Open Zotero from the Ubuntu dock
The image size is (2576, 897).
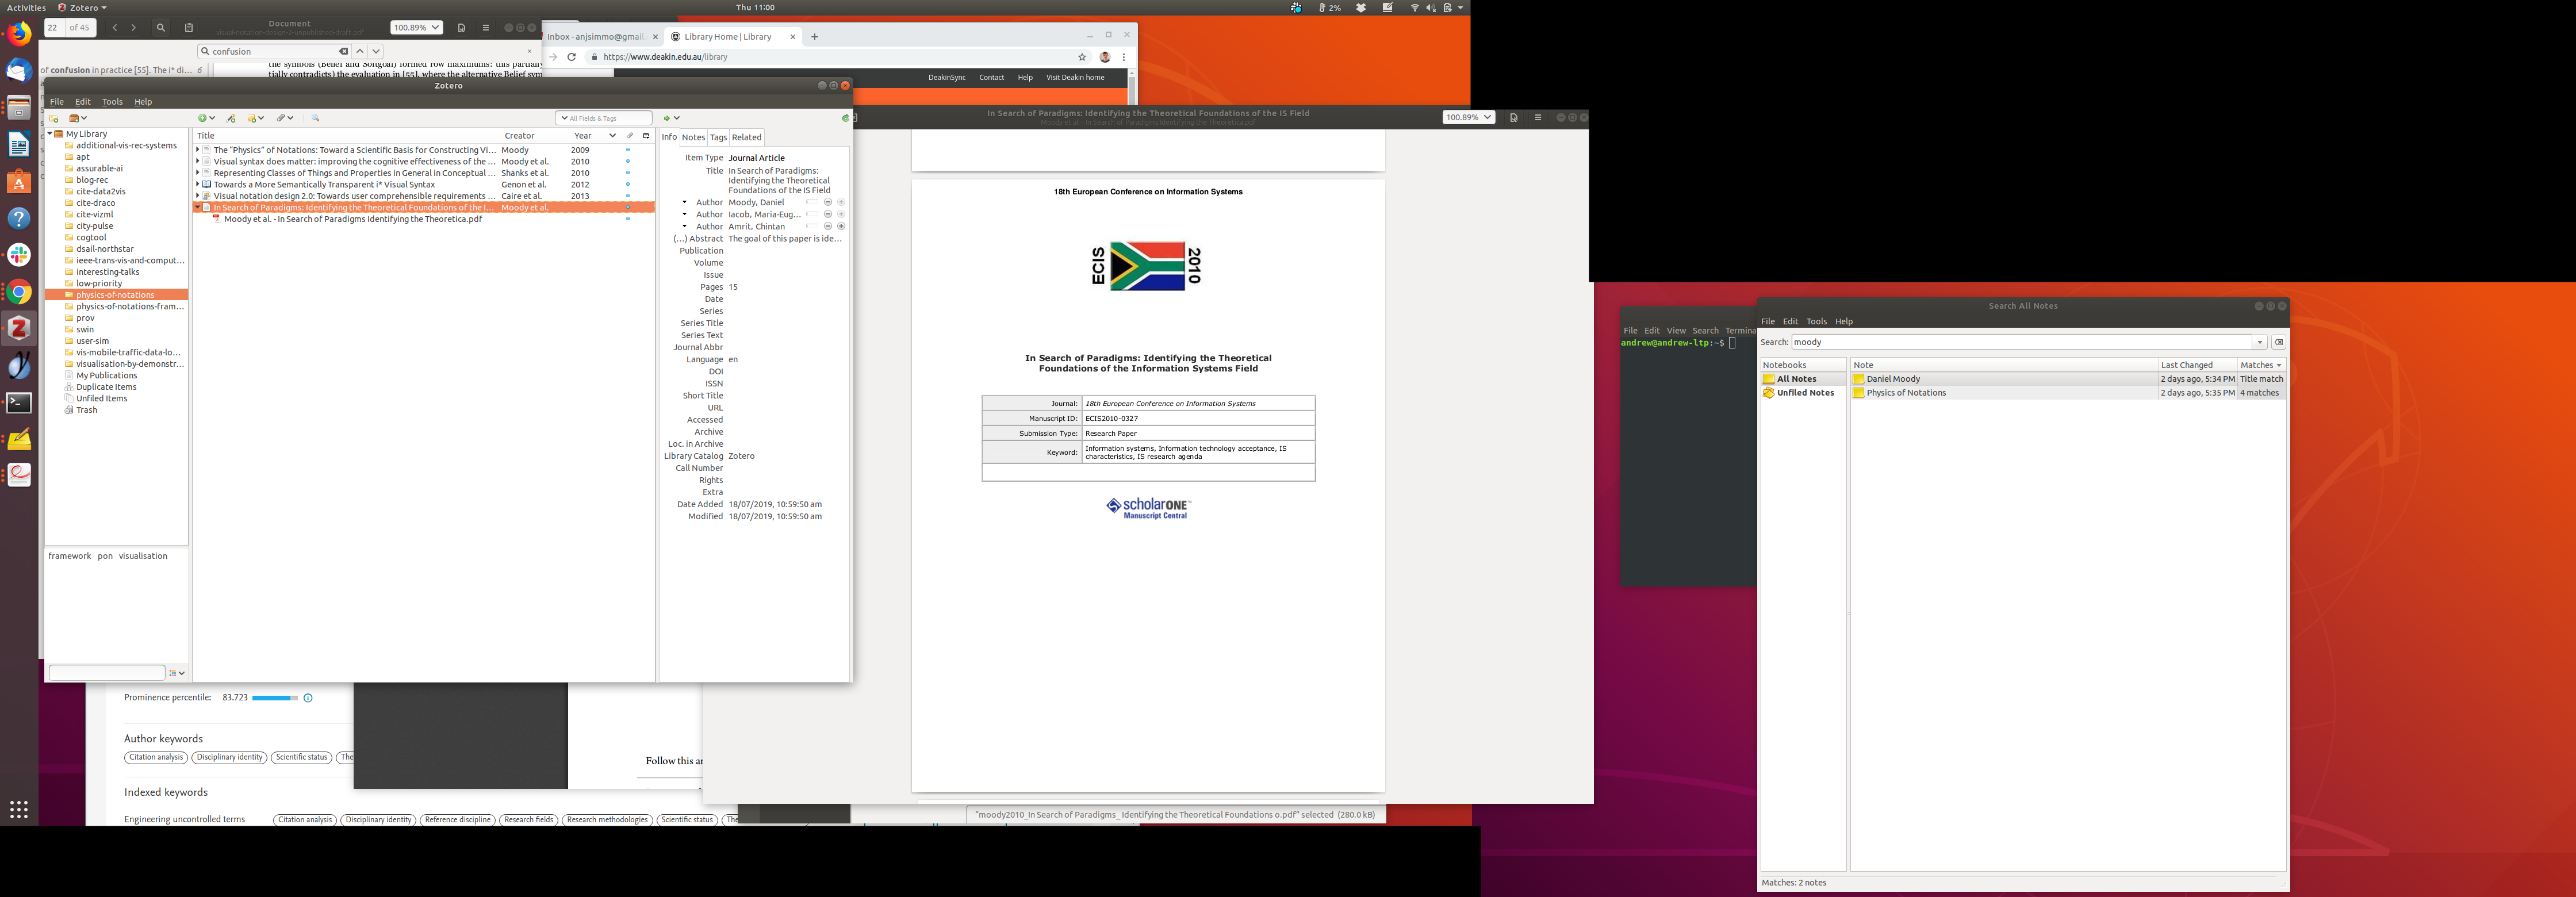tap(19, 328)
